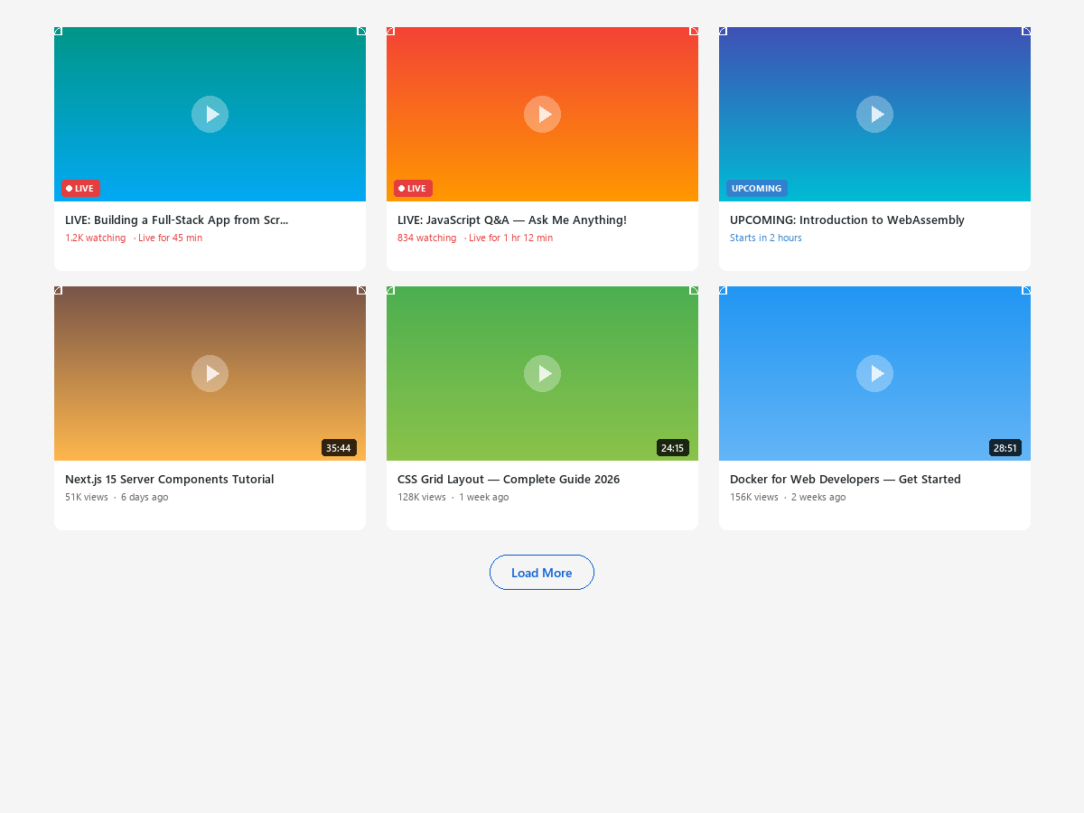
Task: Click the '51K views' text
Action: (x=87, y=498)
